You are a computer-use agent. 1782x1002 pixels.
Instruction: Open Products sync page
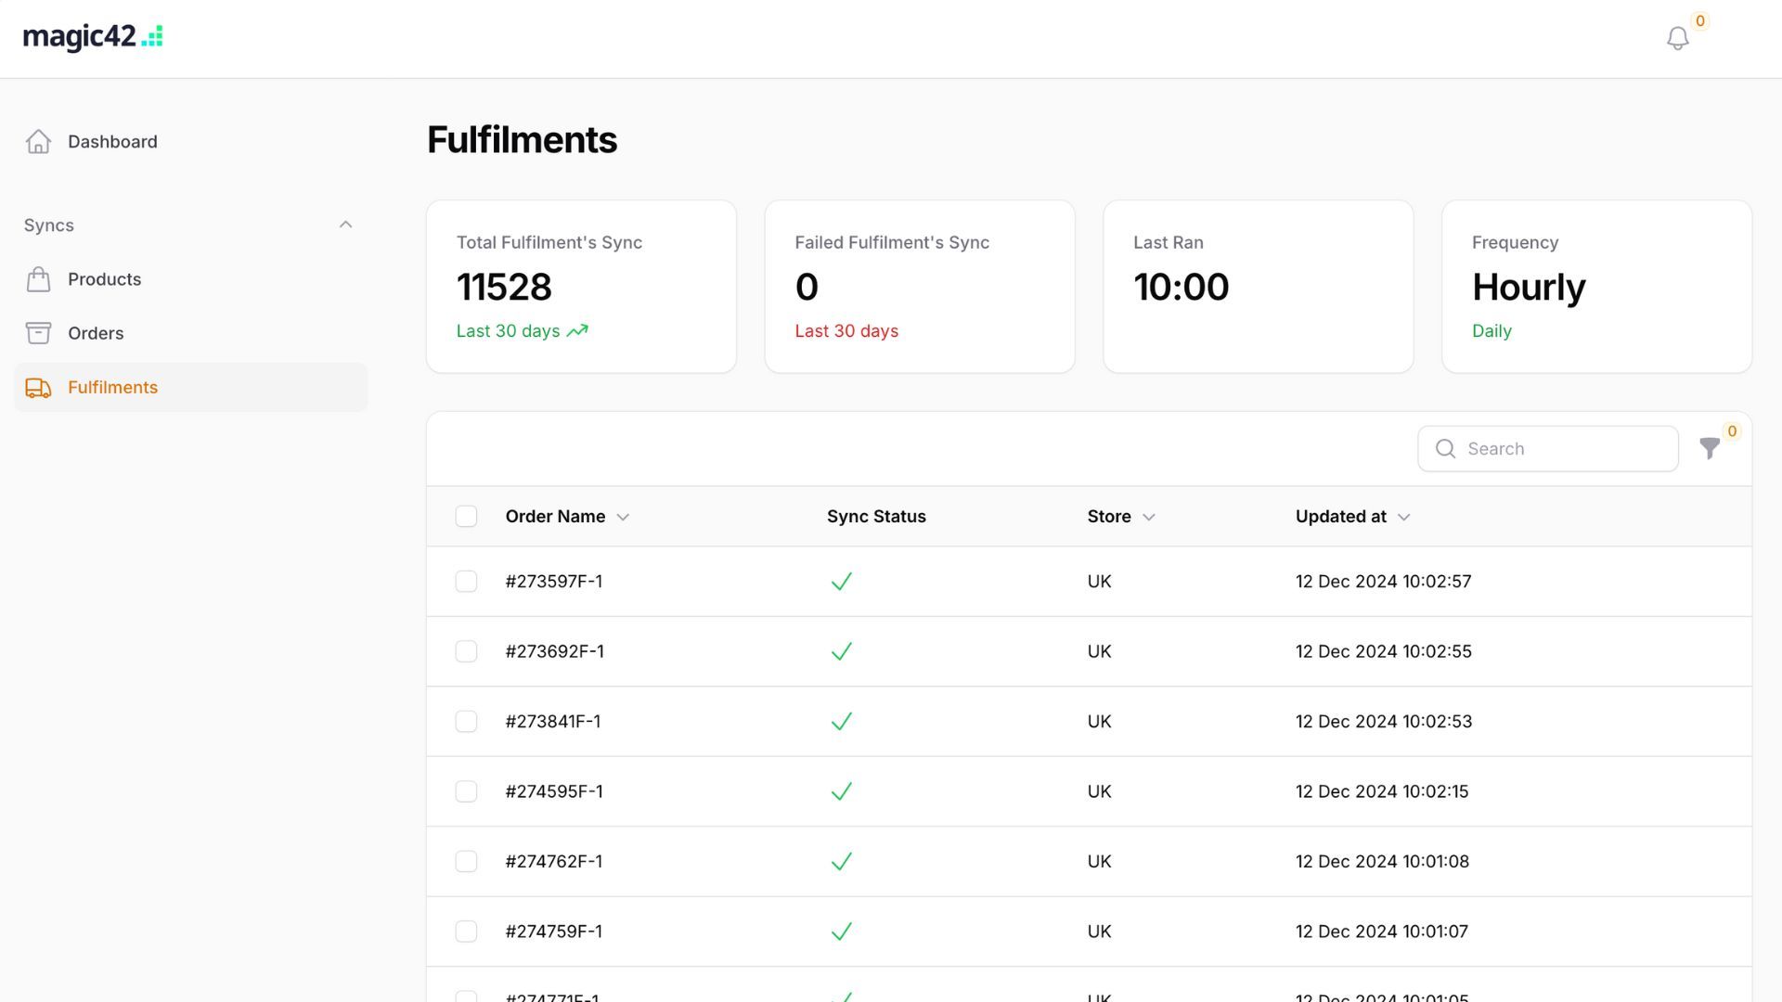click(190, 279)
